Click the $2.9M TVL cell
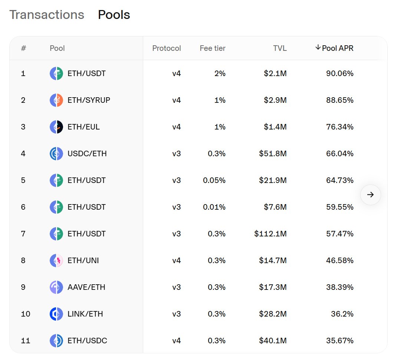This screenshot has width=394, height=360. pos(275,100)
